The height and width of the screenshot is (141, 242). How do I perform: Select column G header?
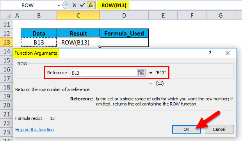click(x=221, y=16)
